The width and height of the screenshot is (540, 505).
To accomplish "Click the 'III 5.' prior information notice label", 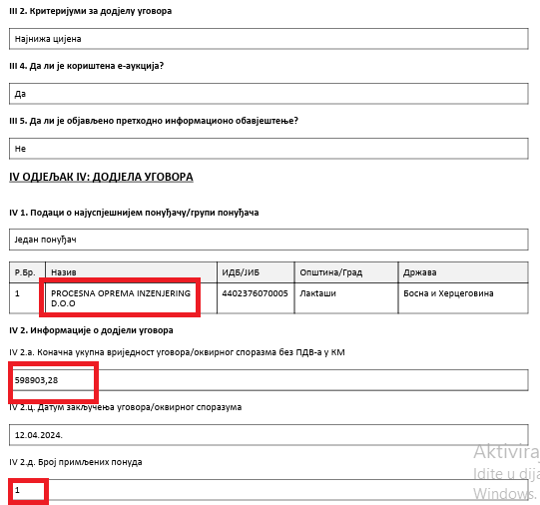I will (154, 121).
